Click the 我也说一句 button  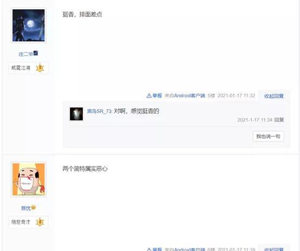(x=268, y=136)
